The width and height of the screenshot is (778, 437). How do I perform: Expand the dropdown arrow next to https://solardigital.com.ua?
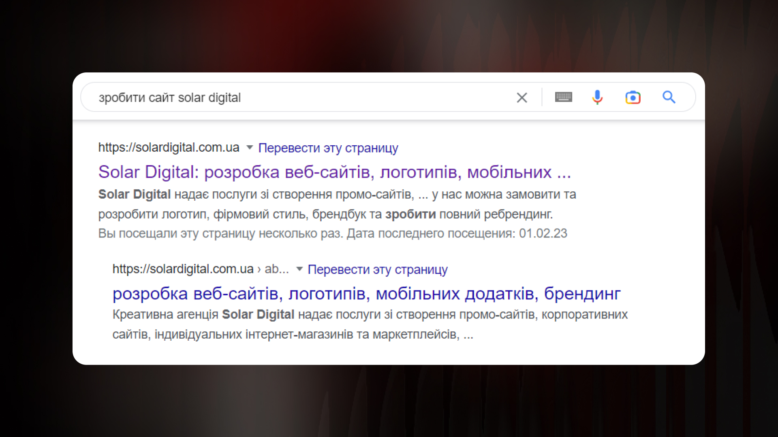[x=250, y=147]
